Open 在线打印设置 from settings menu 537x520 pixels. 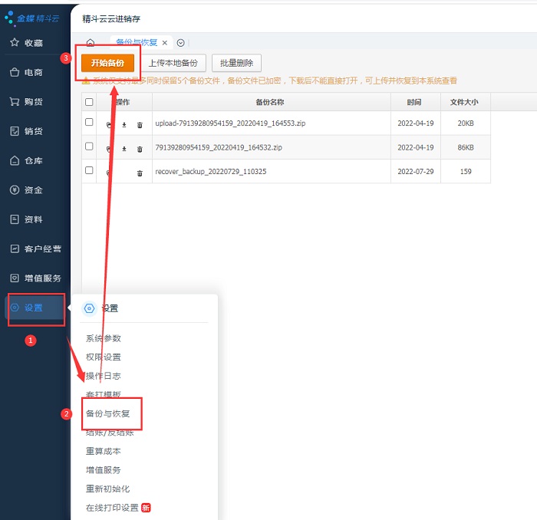click(x=112, y=508)
